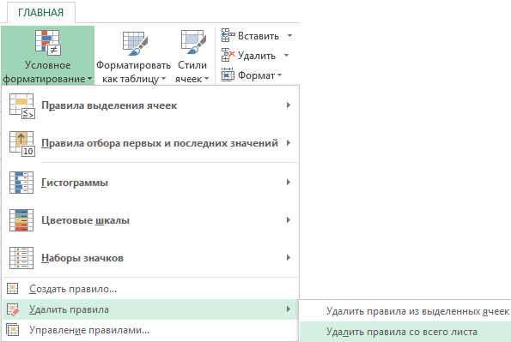Screen dimensions: 511x342
Task: Click the Вставить cells icon
Action: (228, 35)
